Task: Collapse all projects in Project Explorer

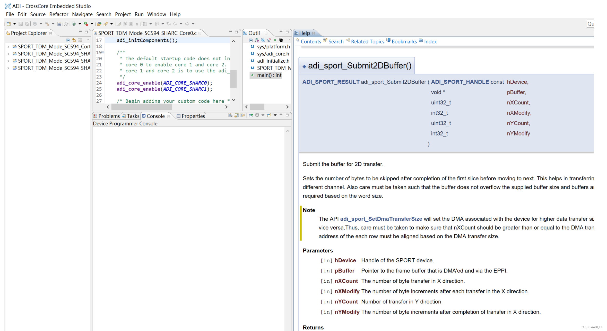Action: 68,40
